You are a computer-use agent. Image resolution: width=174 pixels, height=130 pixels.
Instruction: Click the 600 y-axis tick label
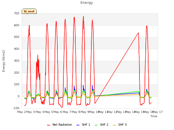pyautogui.click(x=17, y=25)
